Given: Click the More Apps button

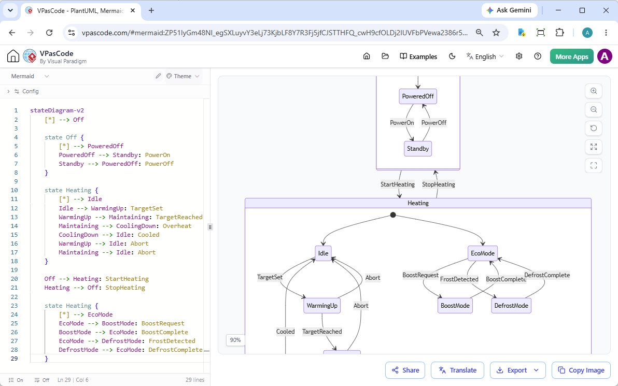Looking at the screenshot, I should pos(571,56).
